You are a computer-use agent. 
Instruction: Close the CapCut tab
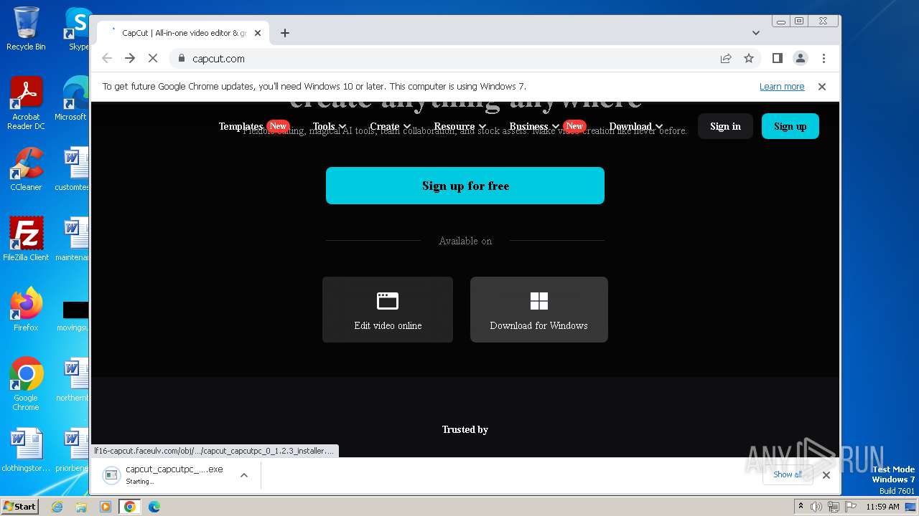click(x=258, y=33)
